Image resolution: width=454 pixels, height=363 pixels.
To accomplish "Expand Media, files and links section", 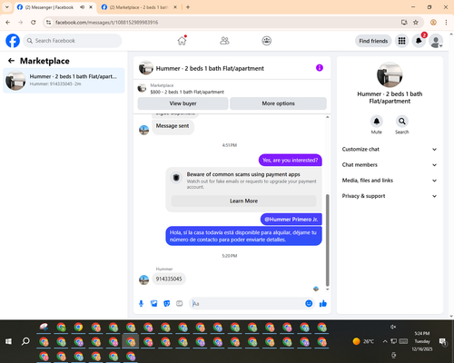I will [390, 181].
